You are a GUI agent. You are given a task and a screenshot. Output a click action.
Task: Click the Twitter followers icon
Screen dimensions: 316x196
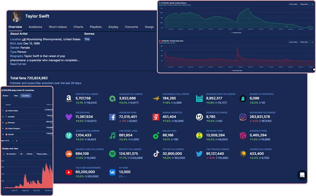199,153
